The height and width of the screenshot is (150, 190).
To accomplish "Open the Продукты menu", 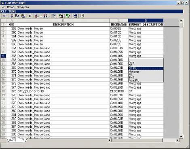I will pos(23,7).
